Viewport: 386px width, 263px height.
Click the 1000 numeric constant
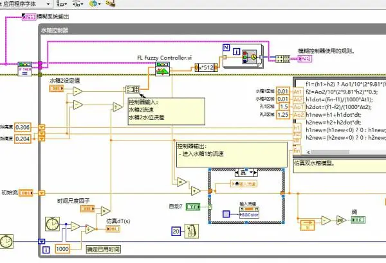62,249
